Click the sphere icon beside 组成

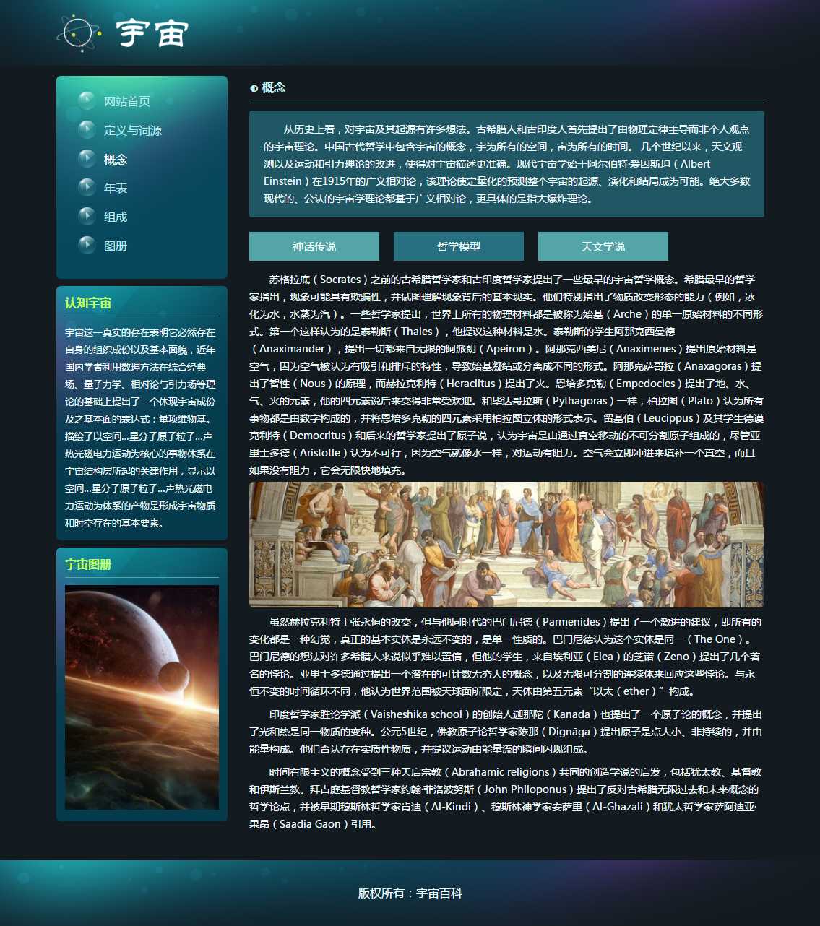(87, 217)
